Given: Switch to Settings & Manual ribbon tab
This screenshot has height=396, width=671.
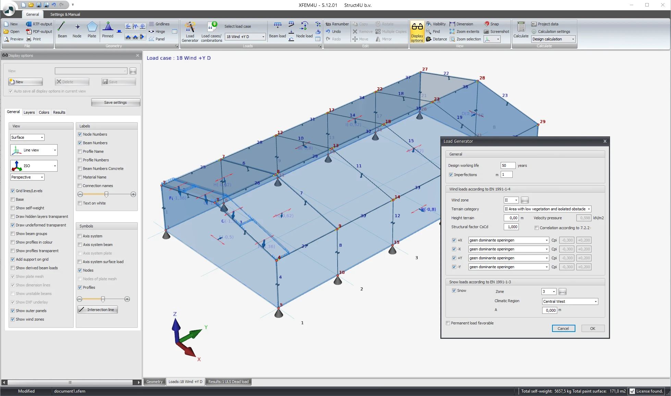Looking at the screenshot, I should point(65,14).
